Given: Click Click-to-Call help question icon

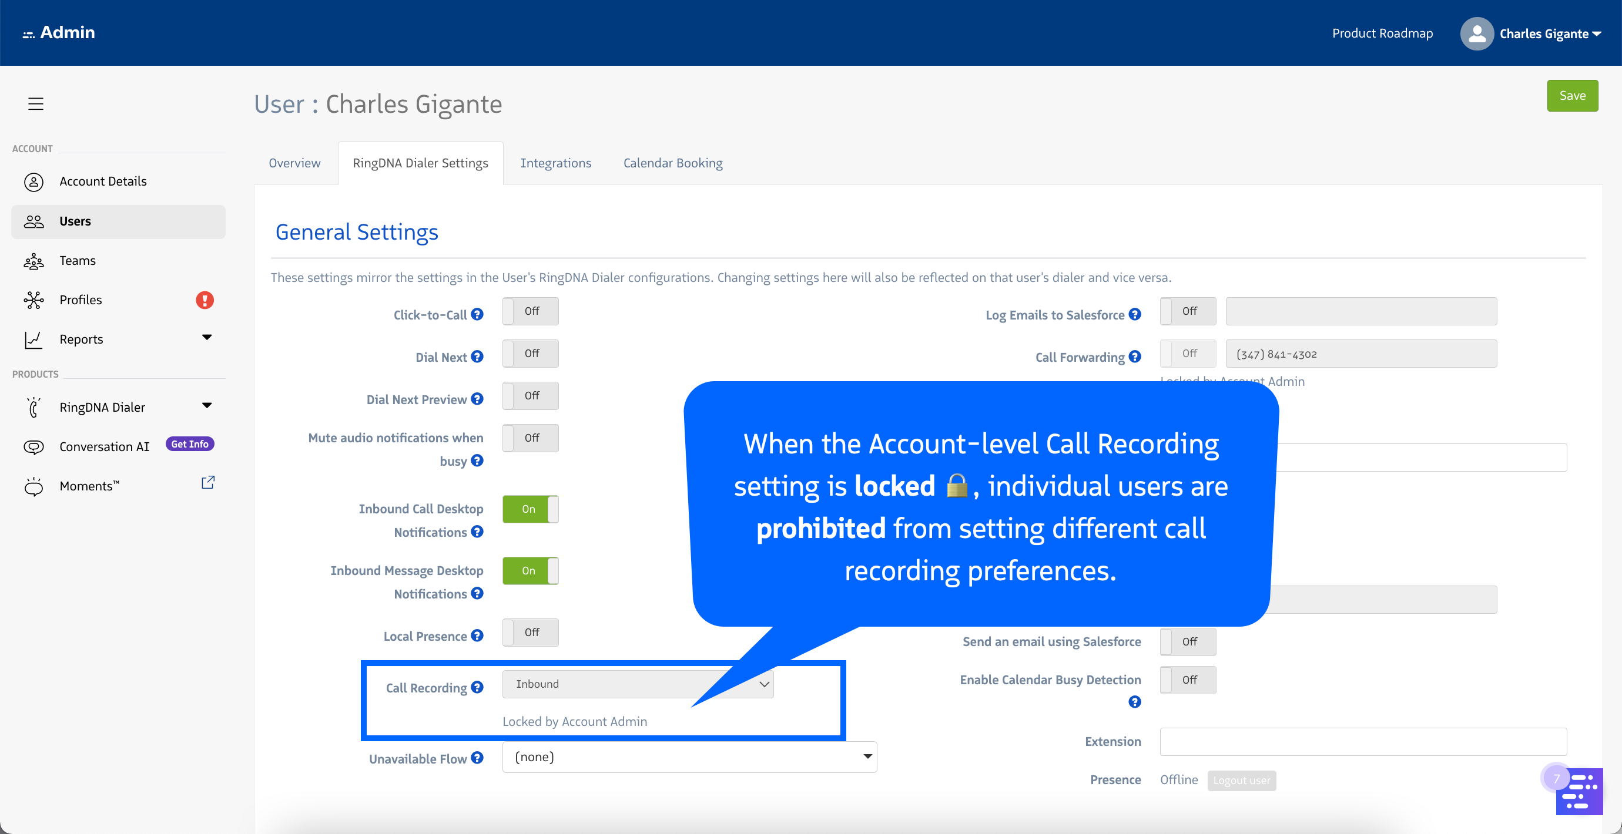Looking at the screenshot, I should 477,314.
